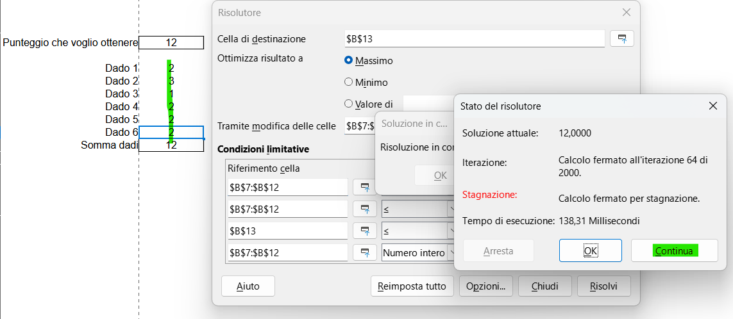Close the Risolutore window with X

[627, 13]
